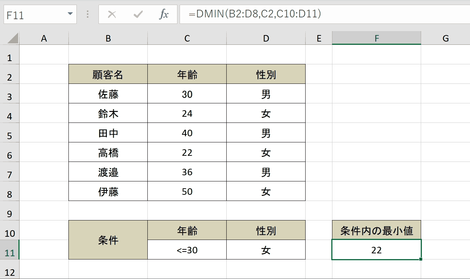Select the result cell showing 22 in F11

point(377,250)
